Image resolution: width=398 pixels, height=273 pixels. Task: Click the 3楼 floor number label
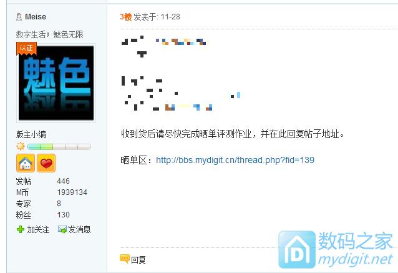pyautogui.click(x=125, y=17)
